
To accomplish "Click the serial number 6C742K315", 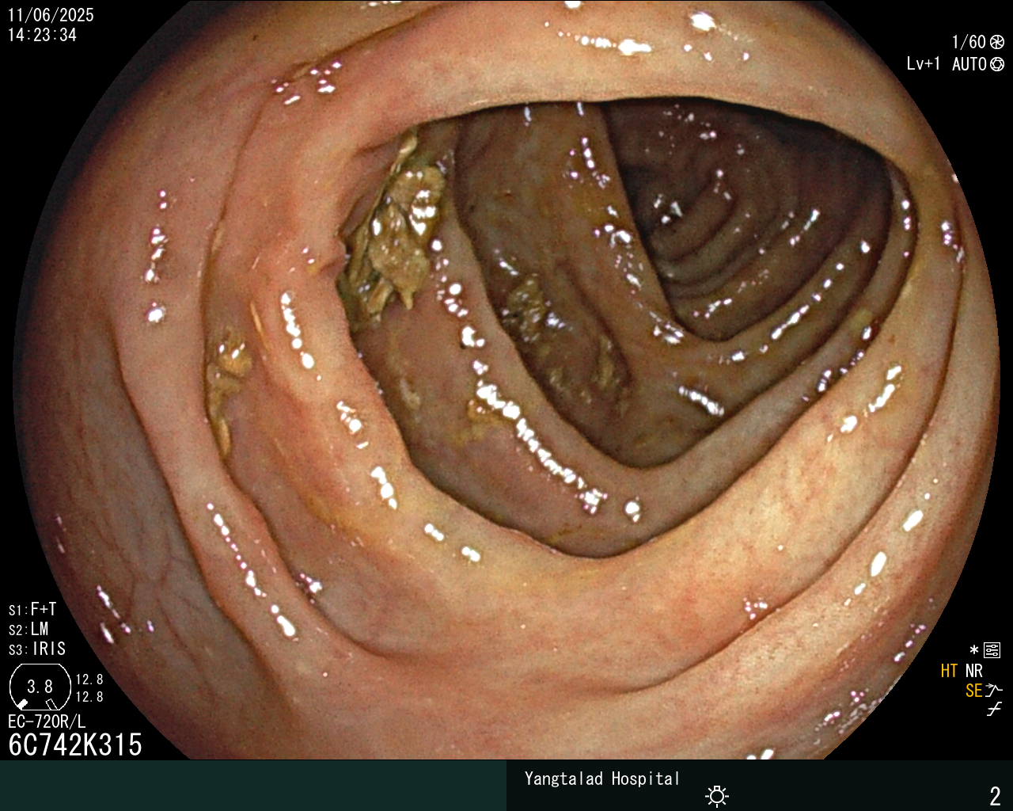I will (75, 744).
